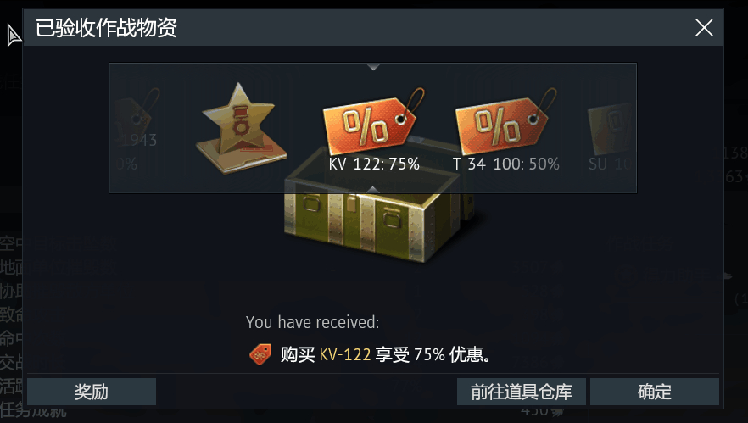Click the 'You have received:' heading
The height and width of the screenshot is (423, 748).
(x=312, y=322)
